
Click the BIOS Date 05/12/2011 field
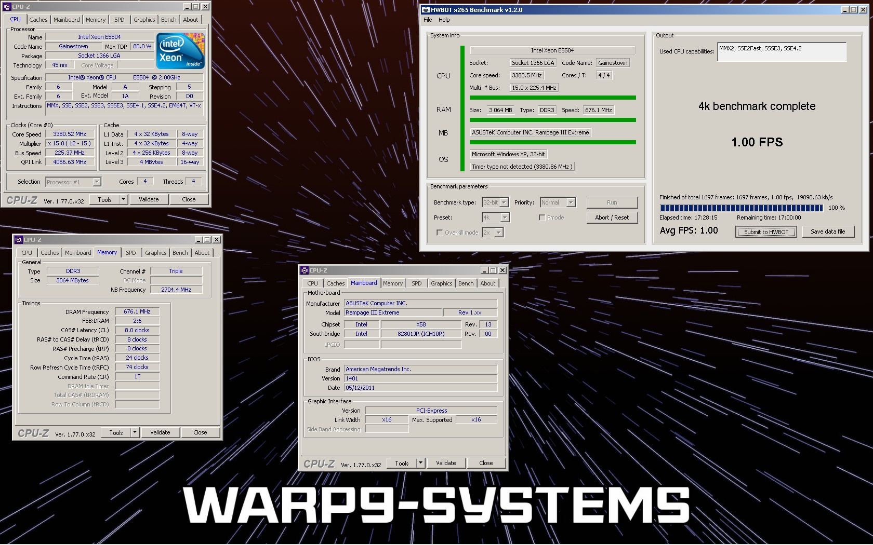pos(421,388)
